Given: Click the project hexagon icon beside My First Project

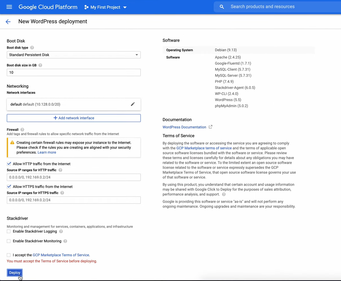Looking at the screenshot, I should pos(86,7).
